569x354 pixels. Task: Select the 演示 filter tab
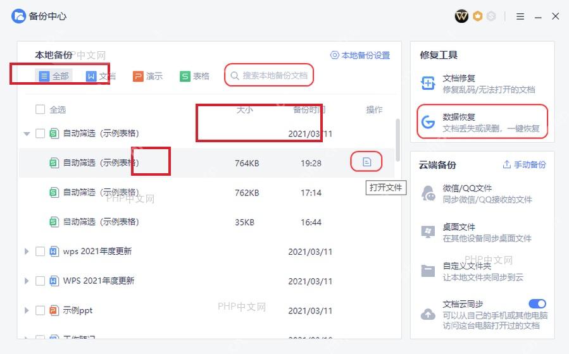click(x=147, y=76)
